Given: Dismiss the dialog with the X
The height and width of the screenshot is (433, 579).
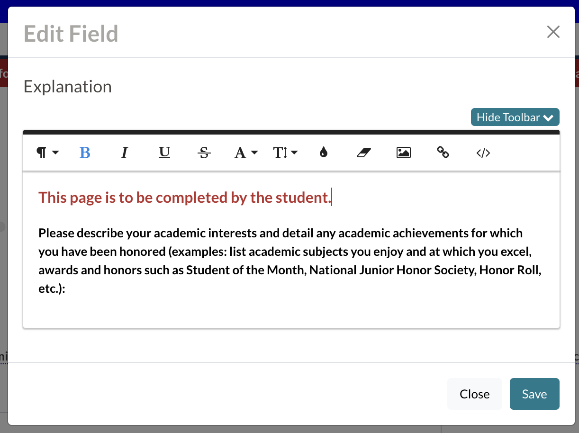Looking at the screenshot, I should pos(553,32).
